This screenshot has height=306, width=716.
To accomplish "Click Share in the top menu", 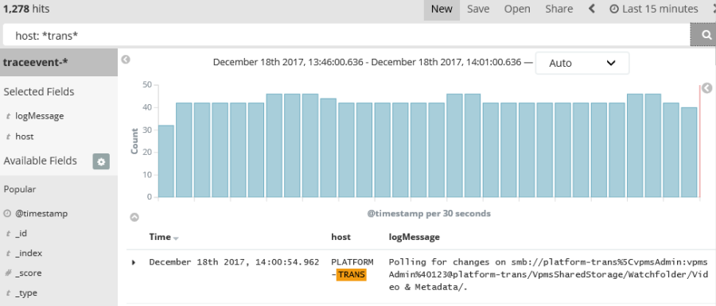I will (559, 9).
